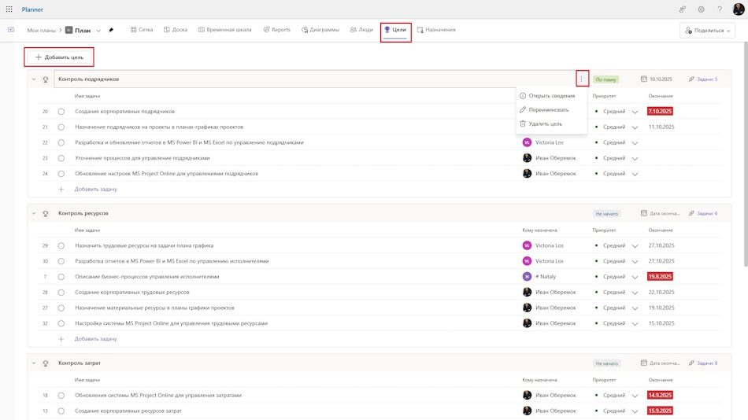Click Добавить задачу under Контроль ресурсов

tap(96, 339)
